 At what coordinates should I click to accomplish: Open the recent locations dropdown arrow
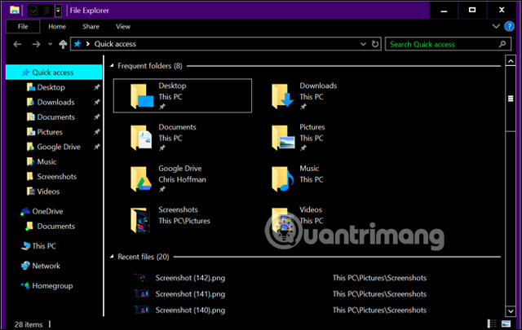click(x=50, y=44)
